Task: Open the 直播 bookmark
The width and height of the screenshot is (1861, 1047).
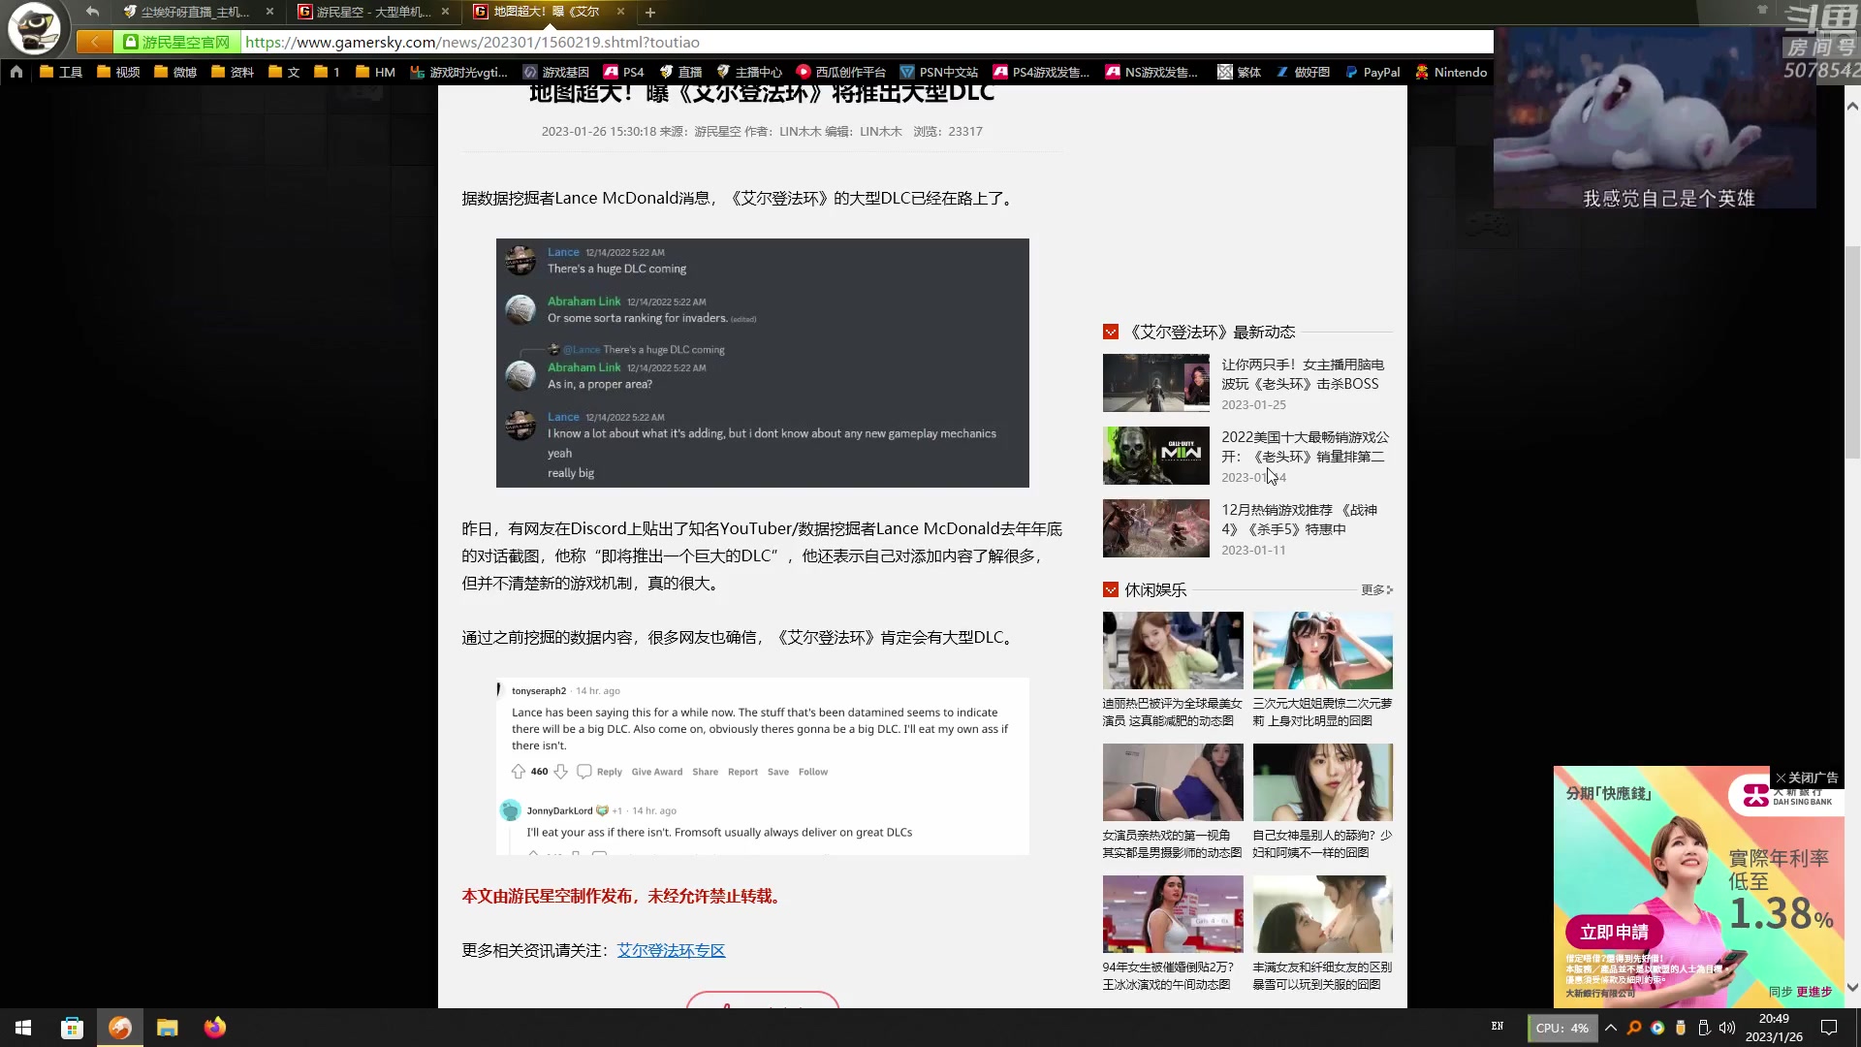Action: [x=680, y=72]
